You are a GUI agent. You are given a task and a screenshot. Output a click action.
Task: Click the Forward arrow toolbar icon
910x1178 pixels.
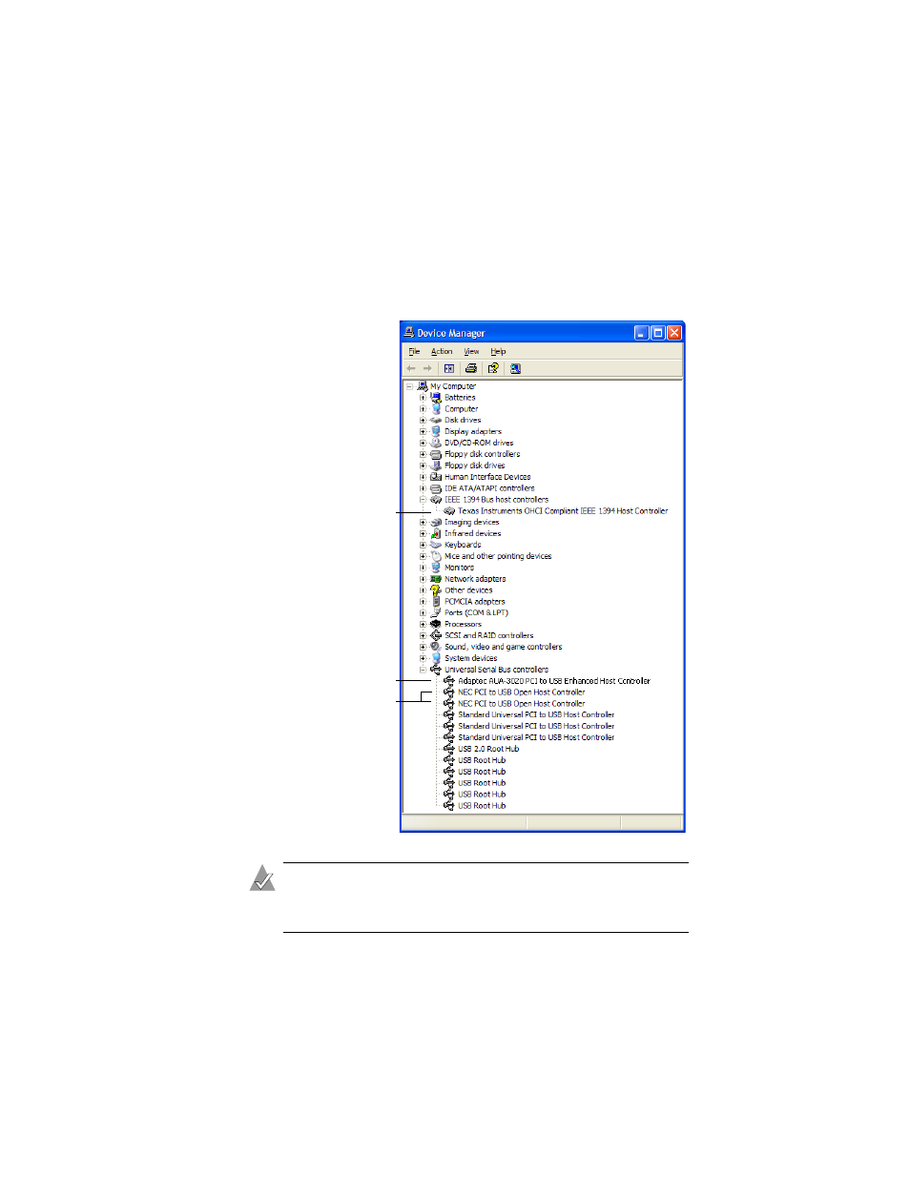point(427,368)
